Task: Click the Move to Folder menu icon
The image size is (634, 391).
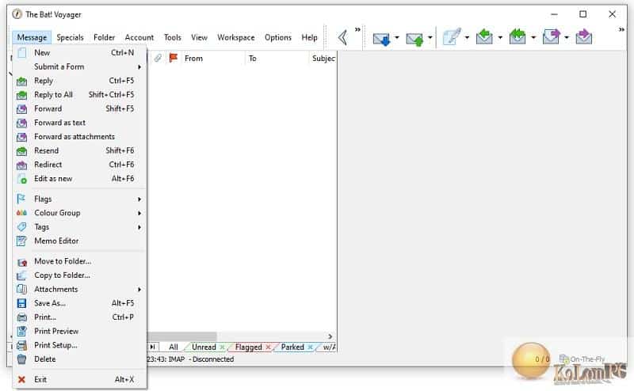Action: (22, 262)
